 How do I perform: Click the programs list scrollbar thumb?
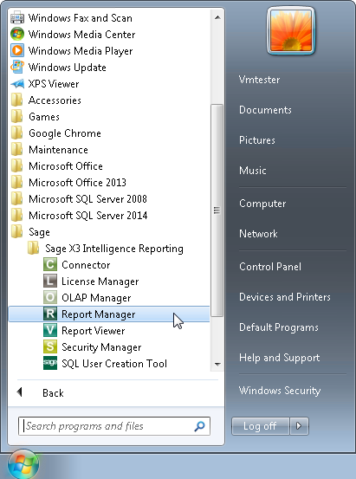pos(217,210)
